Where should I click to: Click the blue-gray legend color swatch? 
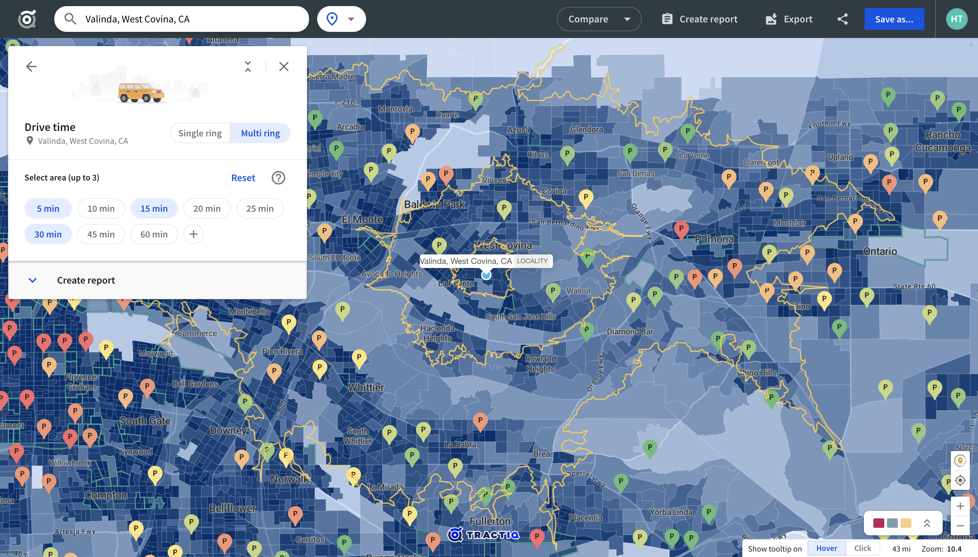point(892,523)
